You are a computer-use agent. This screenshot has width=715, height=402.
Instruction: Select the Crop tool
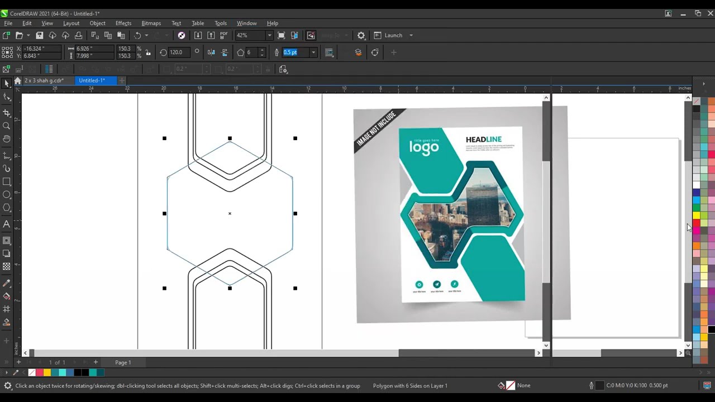pyautogui.click(x=7, y=113)
